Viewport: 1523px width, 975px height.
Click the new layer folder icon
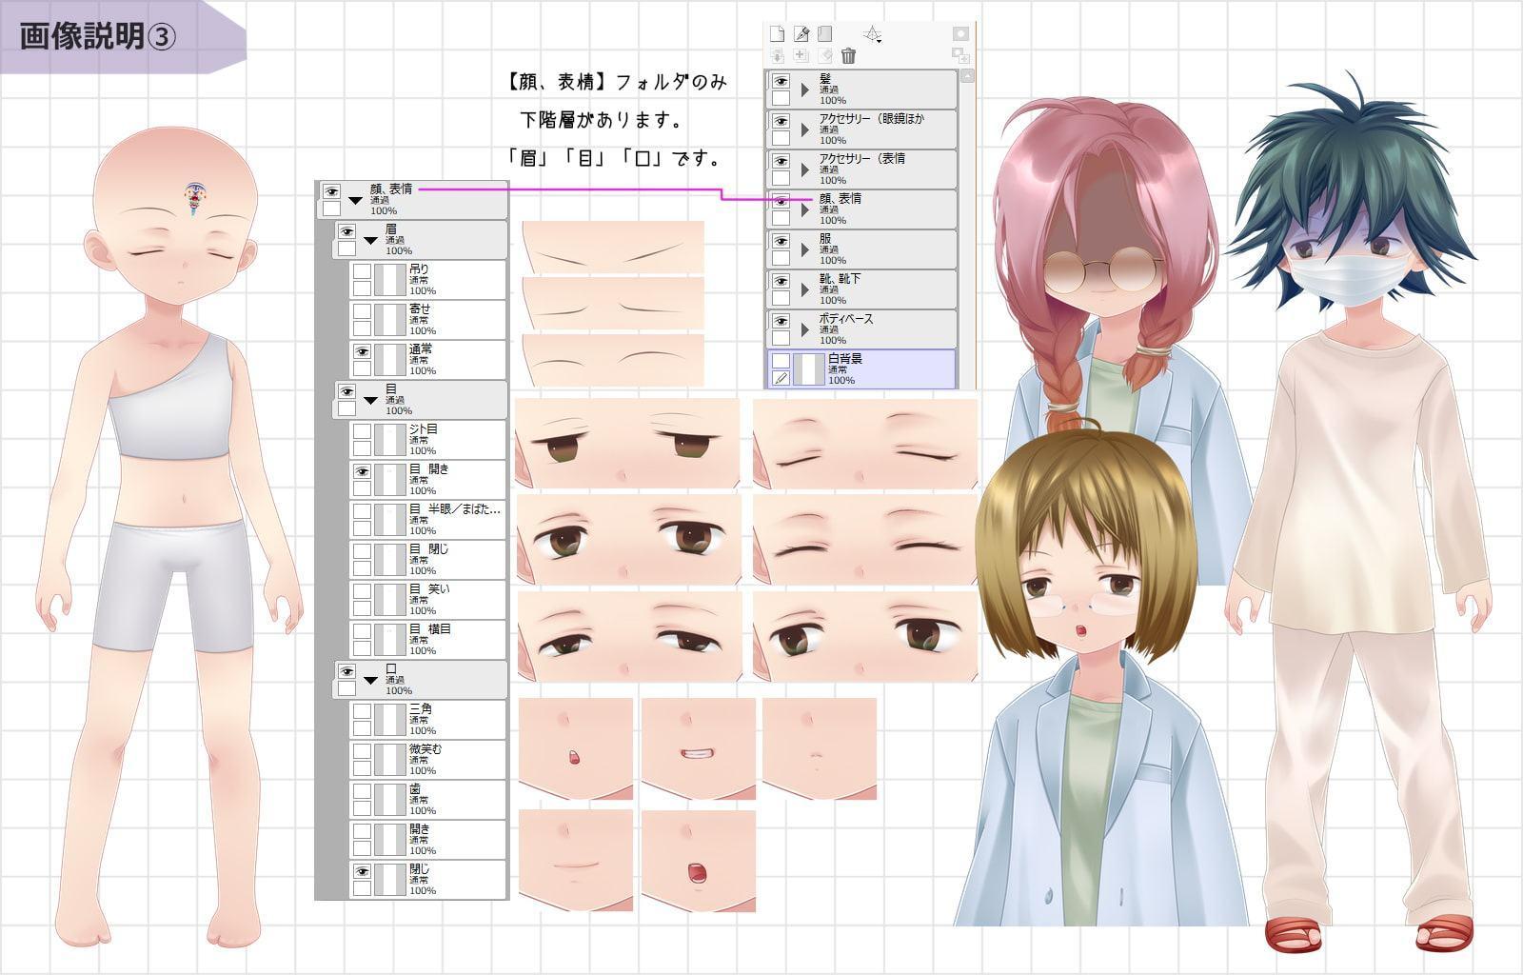coord(824,34)
